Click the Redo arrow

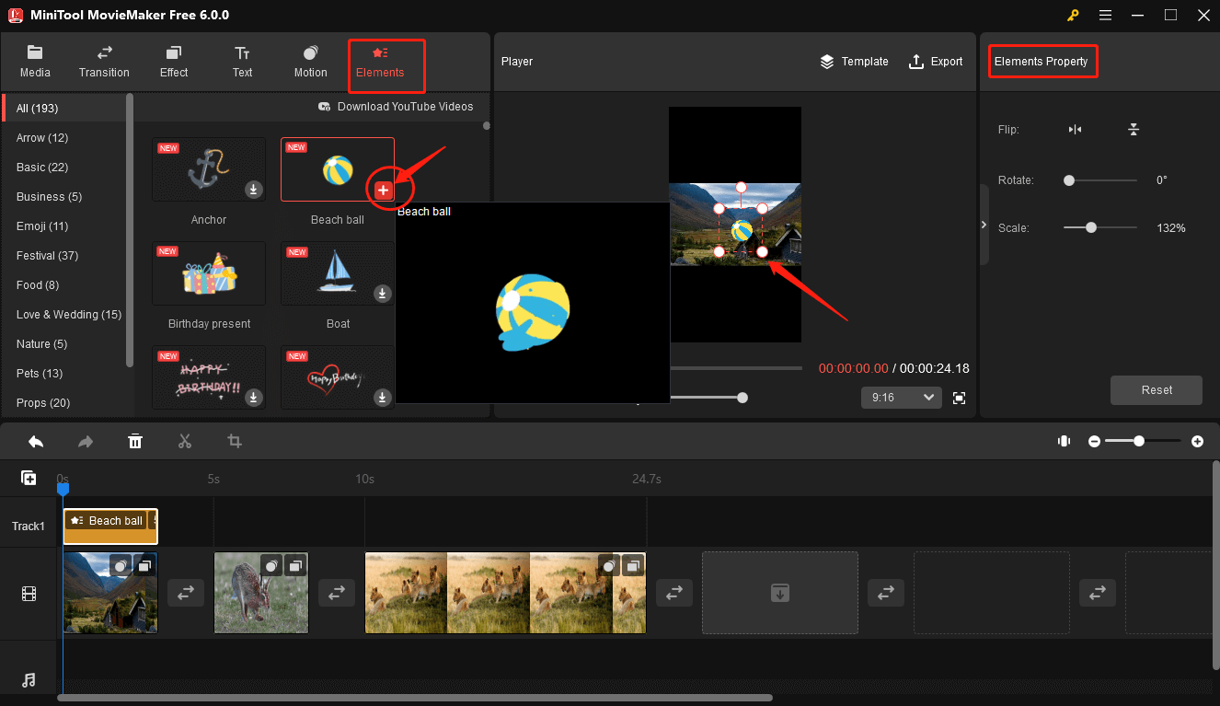(x=86, y=442)
